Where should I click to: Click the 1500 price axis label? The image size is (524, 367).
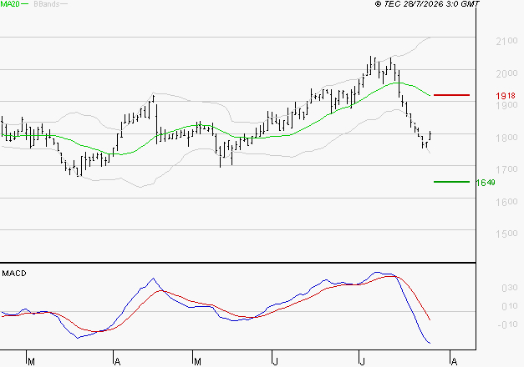(506, 234)
